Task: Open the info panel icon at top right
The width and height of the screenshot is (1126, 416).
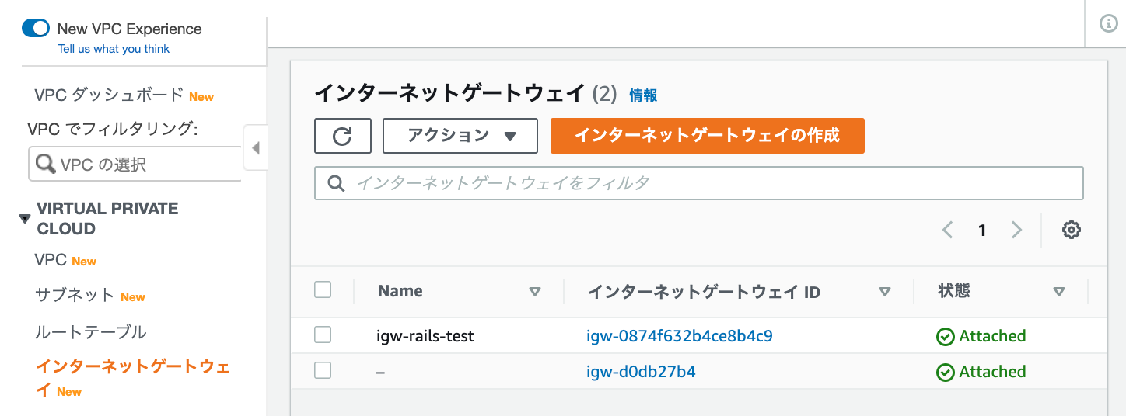Action: click(x=1109, y=24)
